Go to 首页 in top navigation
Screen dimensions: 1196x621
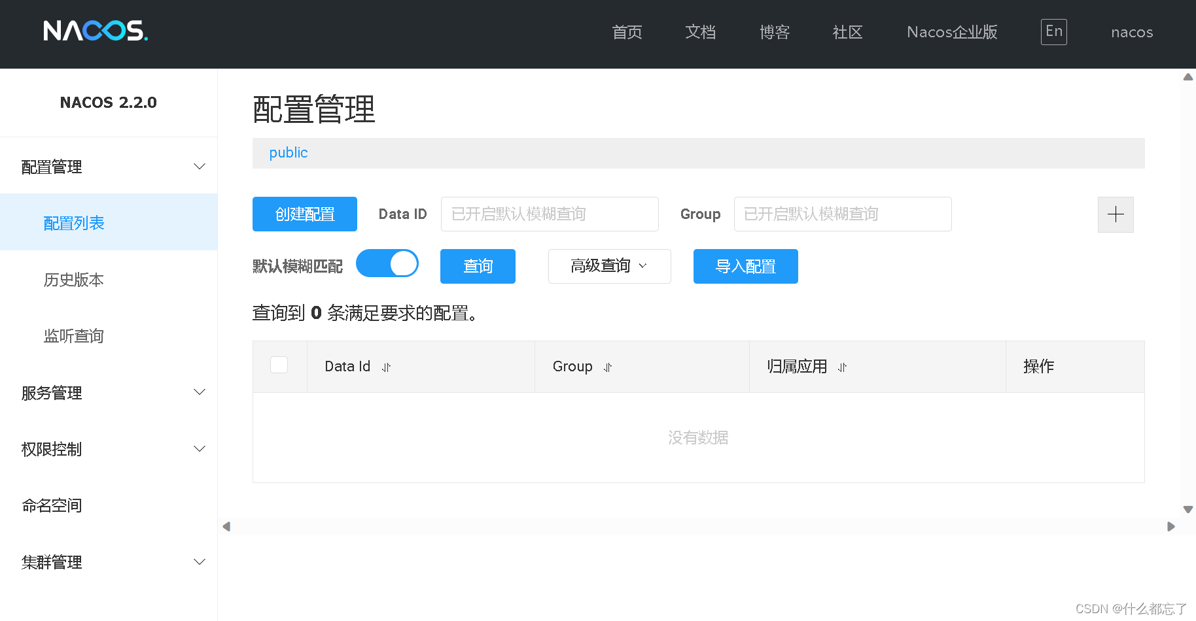click(627, 32)
